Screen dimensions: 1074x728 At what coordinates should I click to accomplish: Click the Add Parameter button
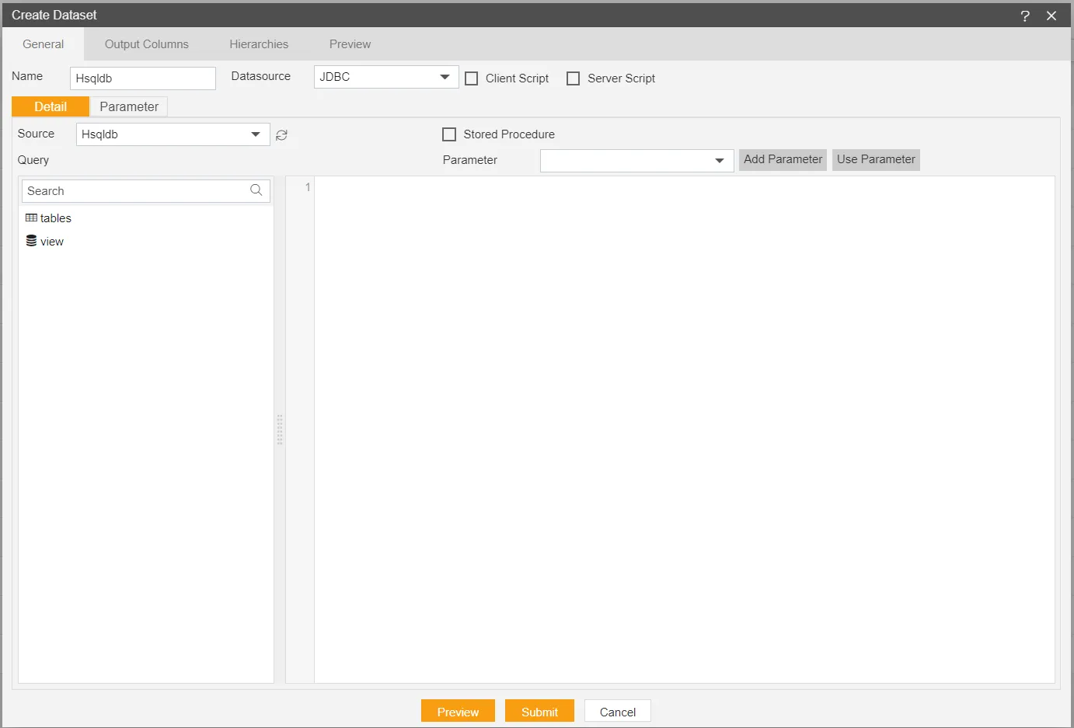coord(783,159)
